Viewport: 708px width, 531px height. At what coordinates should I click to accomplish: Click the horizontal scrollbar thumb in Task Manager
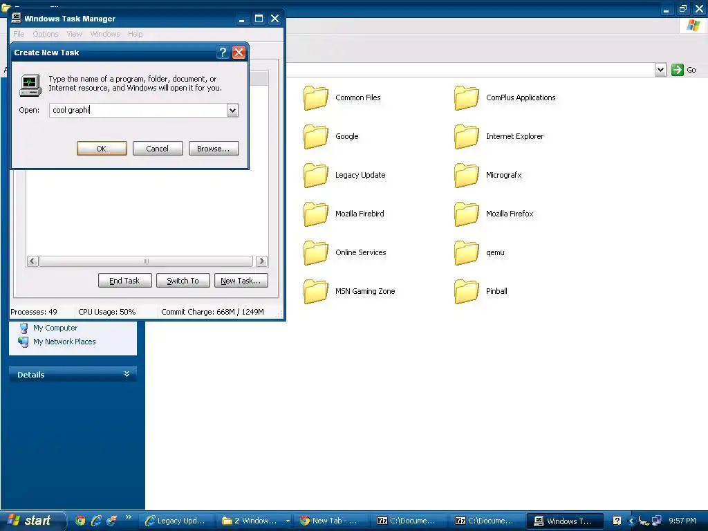coord(146,261)
